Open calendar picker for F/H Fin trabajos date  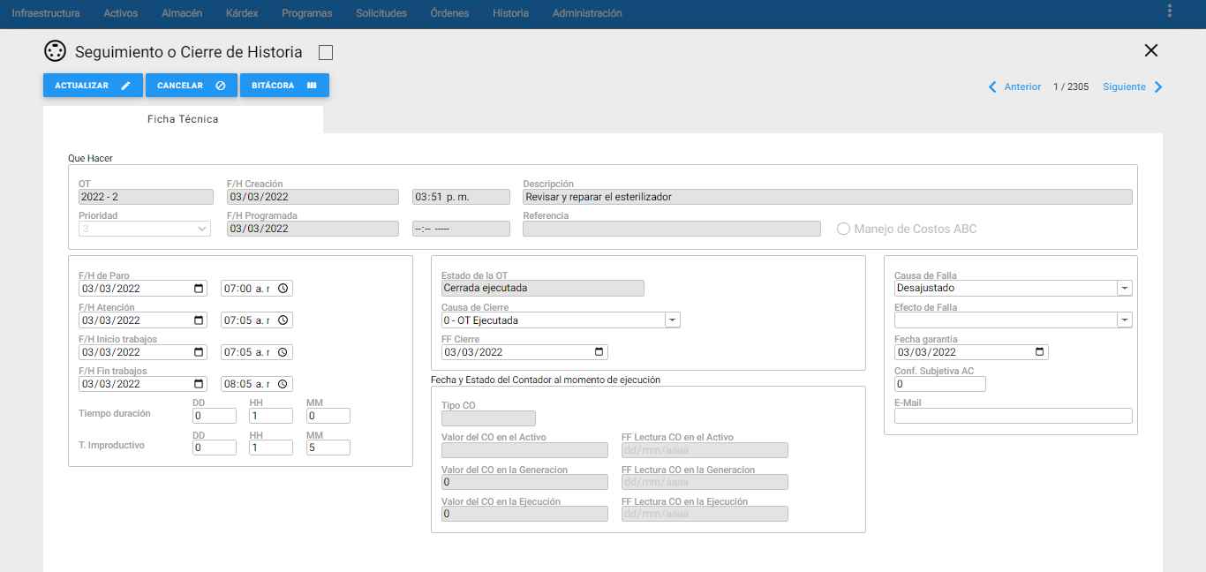pos(199,384)
